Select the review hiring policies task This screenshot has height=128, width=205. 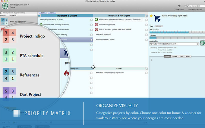(107, 24)
